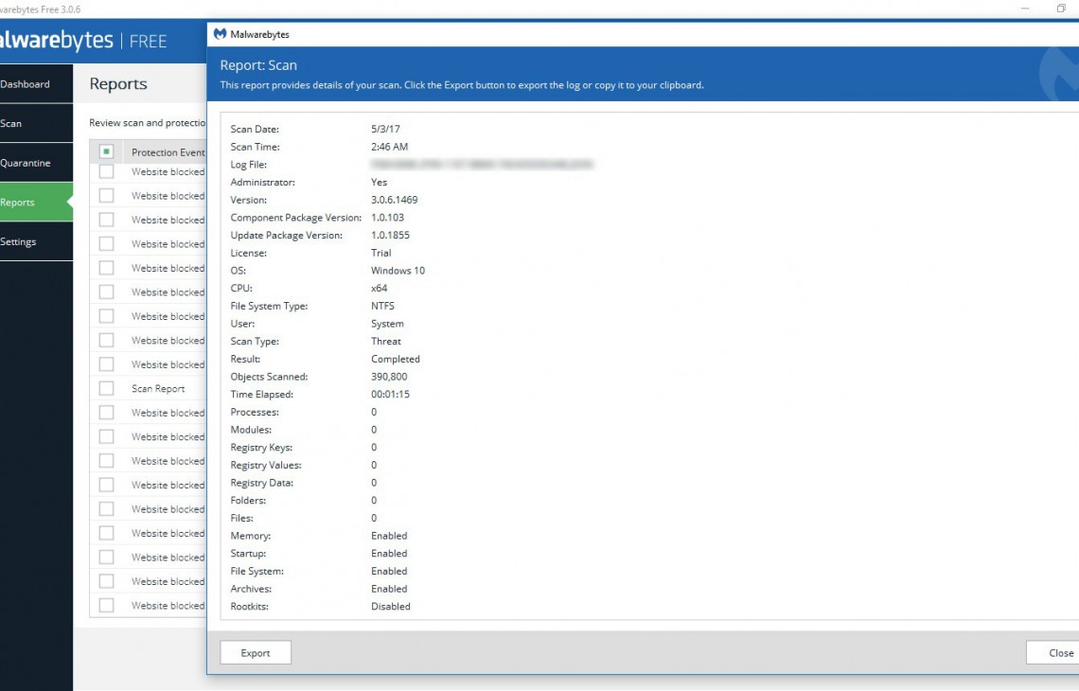Click the blurred Log File path value
The height and width of the screenshot is (691, 1079).
pos(482,165)
